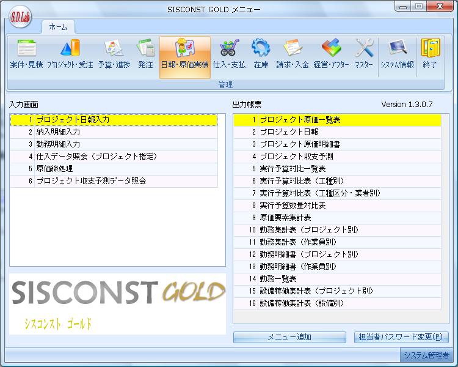Select the 日報・原価実績 ribbon icon
The image size is (458, 367).
point(185,57)
